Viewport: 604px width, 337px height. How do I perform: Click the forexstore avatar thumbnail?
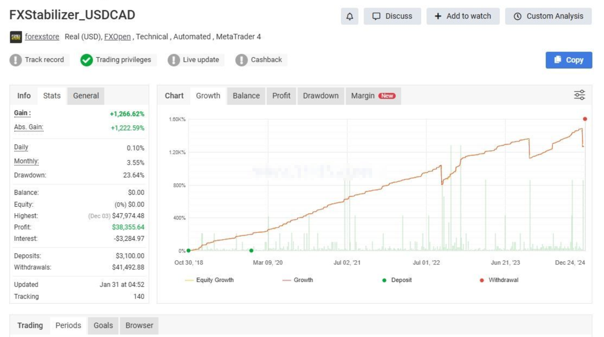pyautogui.click(x=16, y=37)
